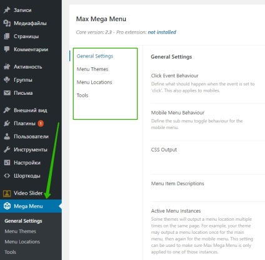Switch to the Menu Locations tab

94,82
